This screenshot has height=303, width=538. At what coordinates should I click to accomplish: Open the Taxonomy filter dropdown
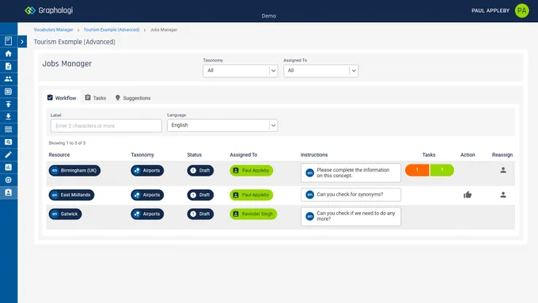pyautogui.click(x=241, y=70)
